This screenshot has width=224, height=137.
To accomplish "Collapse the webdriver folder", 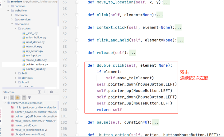I will click(x=8, y=11).
